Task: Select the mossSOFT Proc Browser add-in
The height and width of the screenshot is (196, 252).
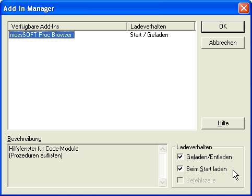Action: tap(42, 35)
